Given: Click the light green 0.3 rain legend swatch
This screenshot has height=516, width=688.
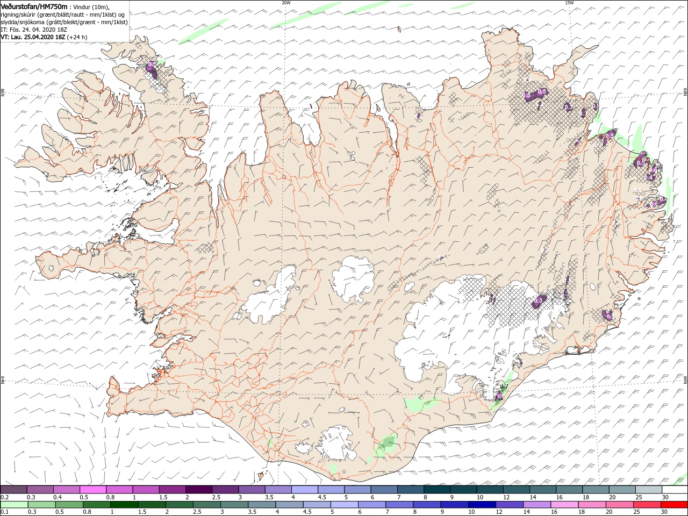Looking at the screenshot, I should tap(42, 504).
